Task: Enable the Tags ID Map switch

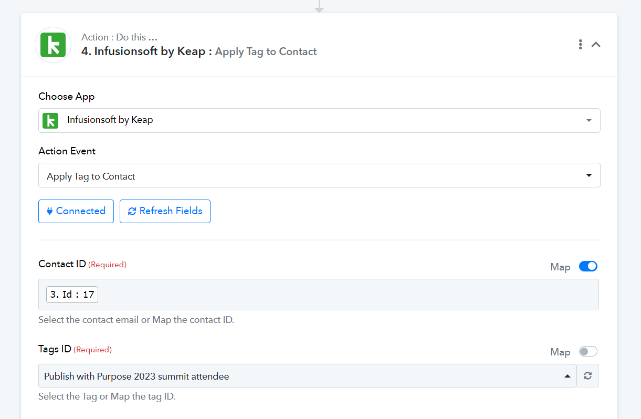Action: (x=588, y=351)
